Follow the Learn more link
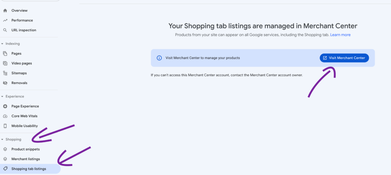391x175 pixels. pyautogui.click(x=340, y=35)
